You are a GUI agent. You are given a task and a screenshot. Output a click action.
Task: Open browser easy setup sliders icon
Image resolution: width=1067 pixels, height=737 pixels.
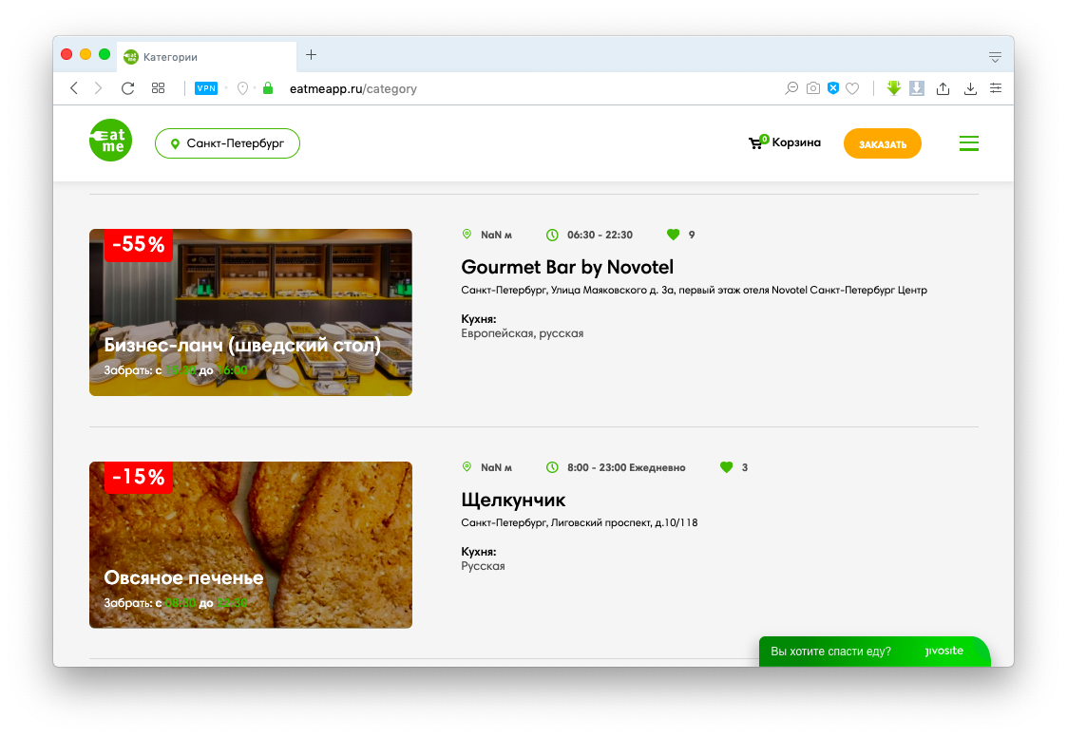[995, 88]
